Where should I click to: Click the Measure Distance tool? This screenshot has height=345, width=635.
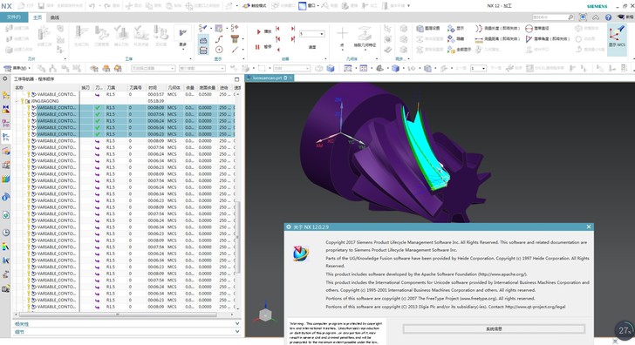tap(497, 39)
